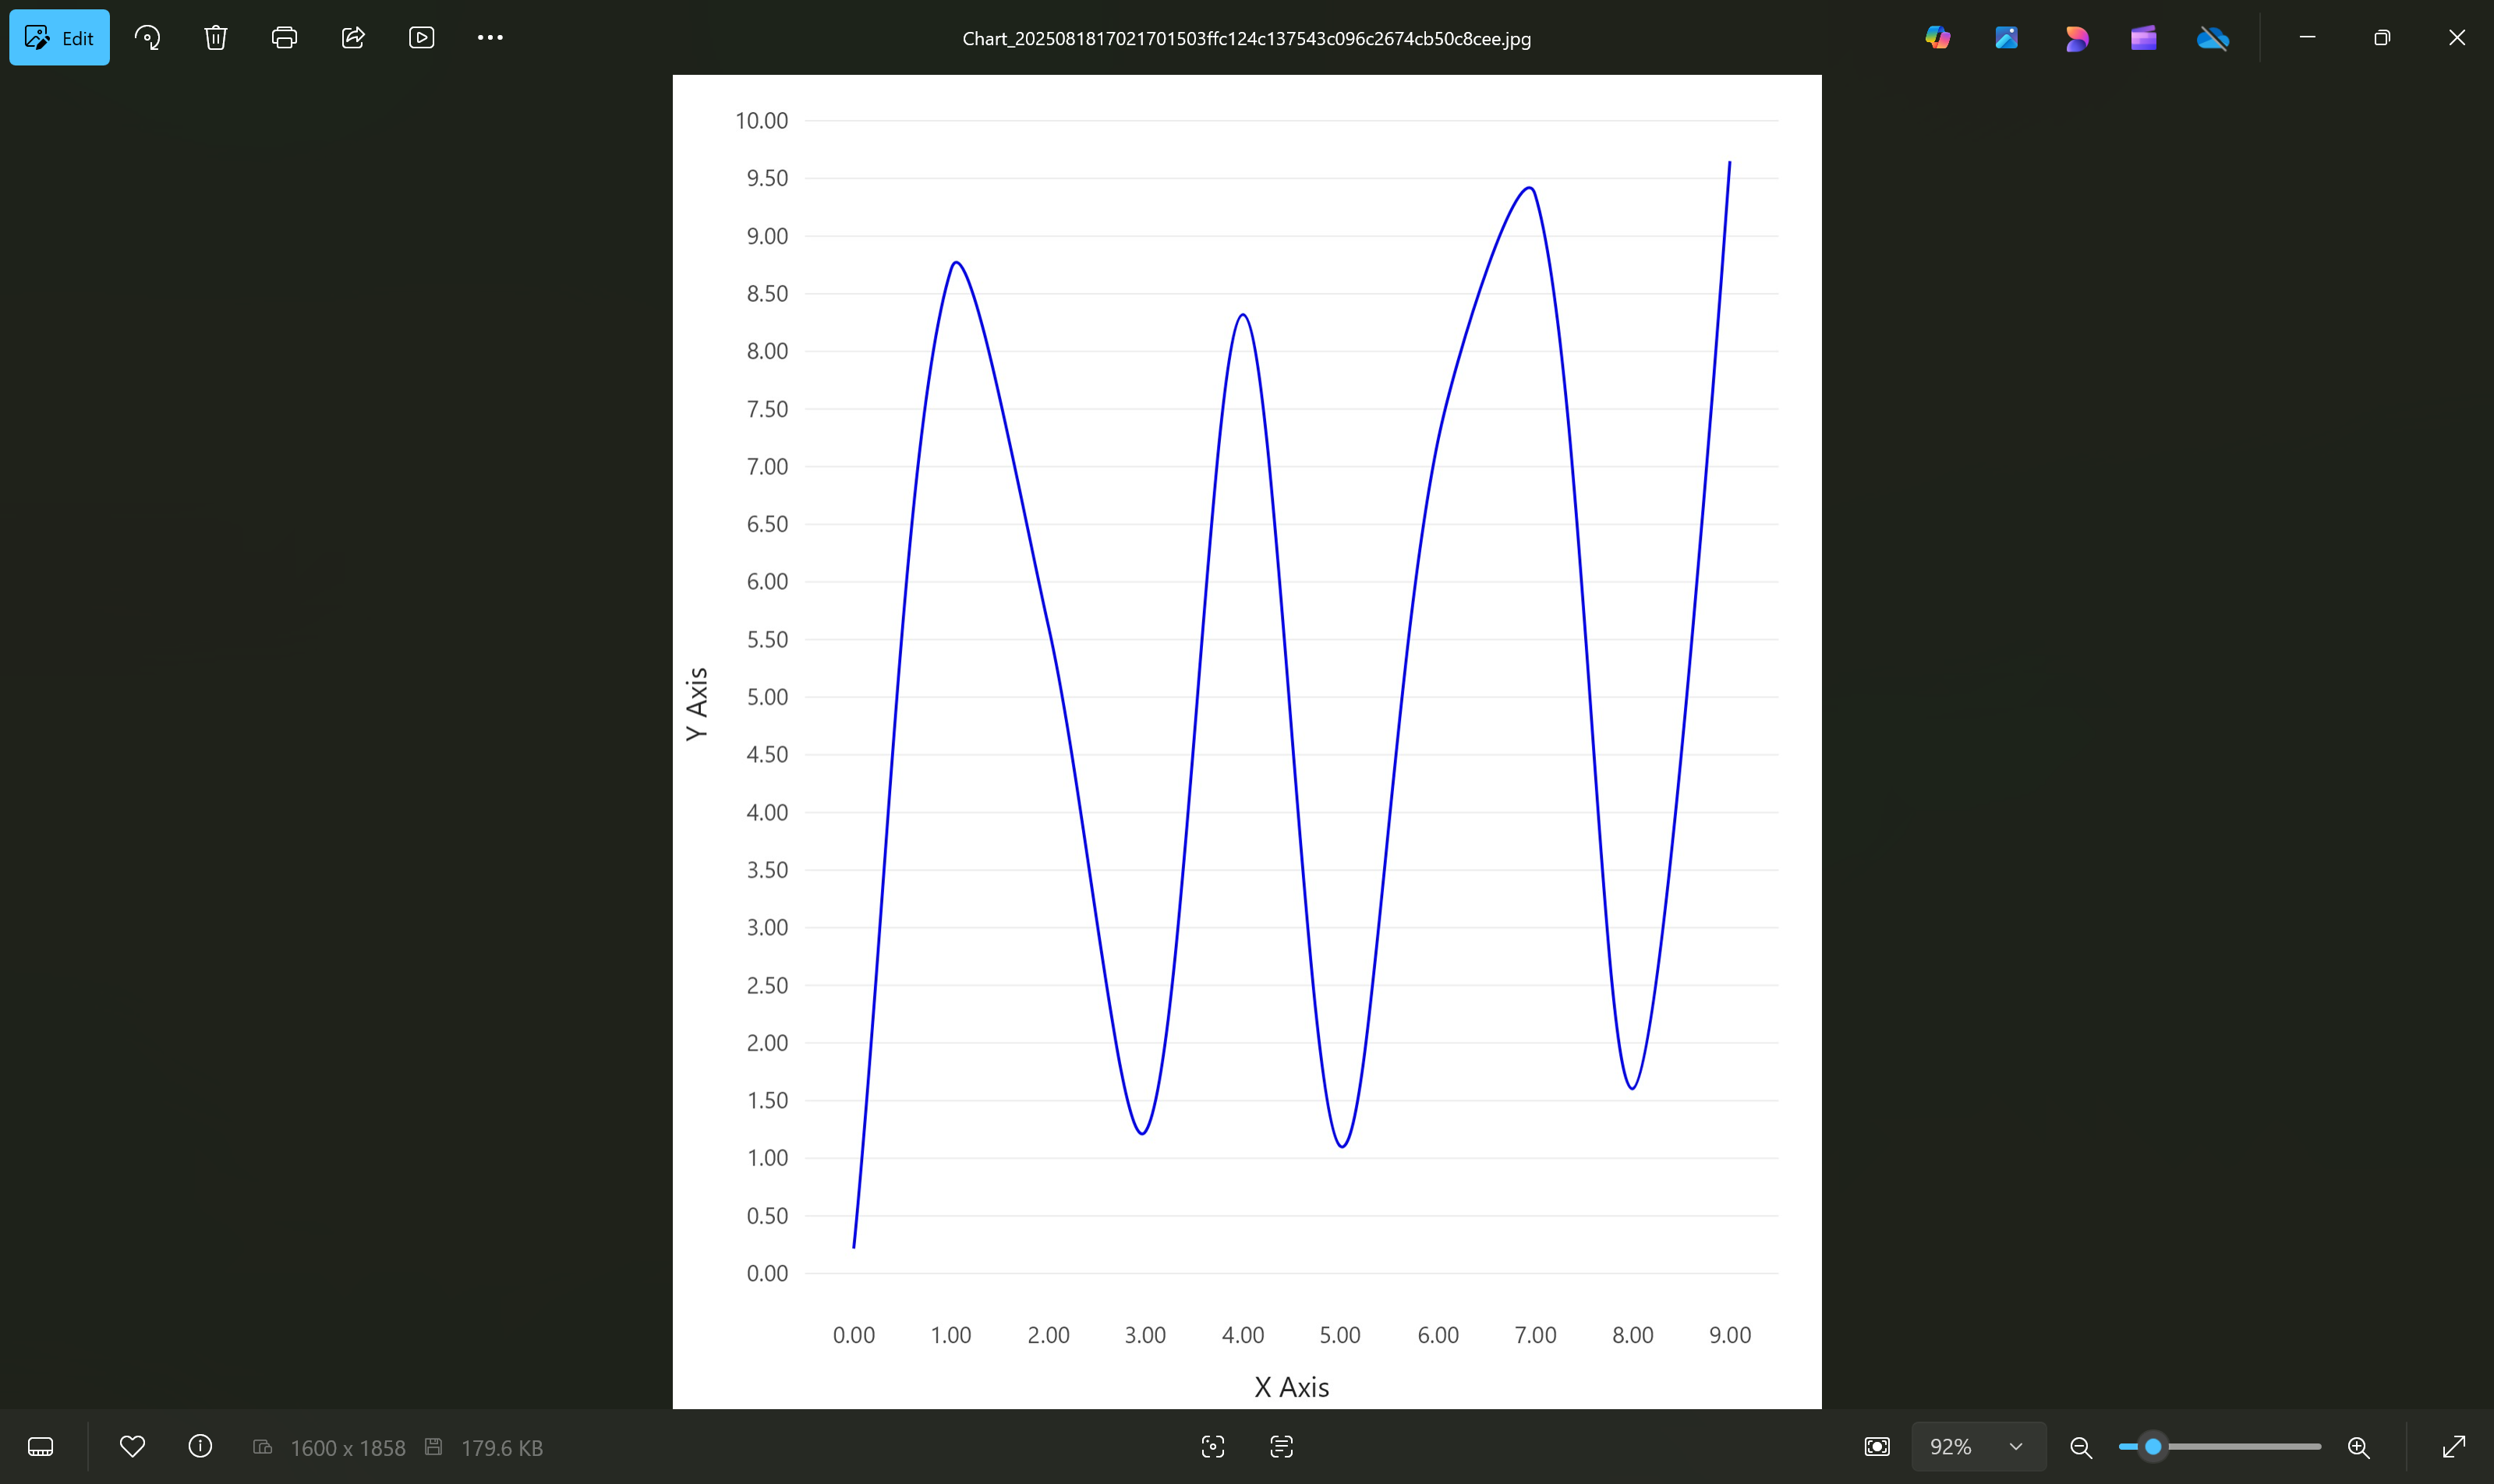Enter fullscreen with the expand arrows icon
The width and height of the screenshot is (2494, 1484).
2454,1447
